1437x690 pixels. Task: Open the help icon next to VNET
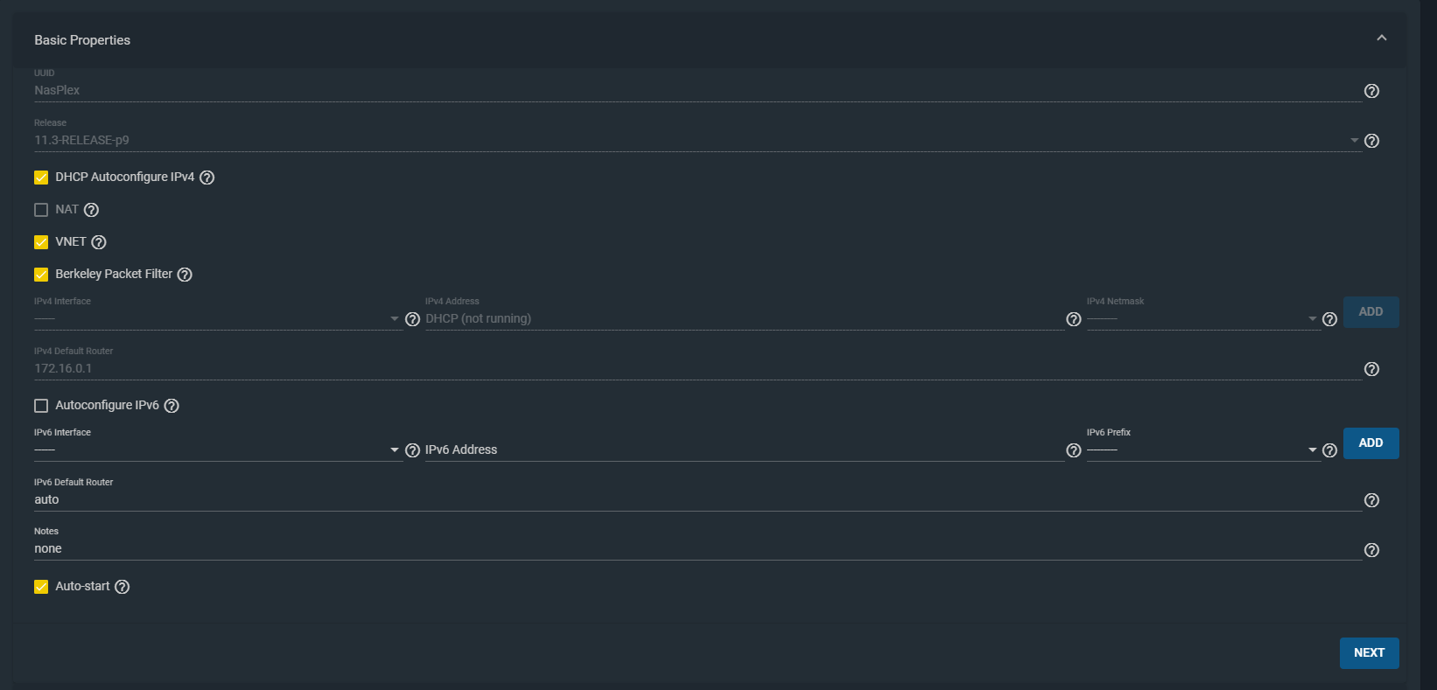[99, 242]
